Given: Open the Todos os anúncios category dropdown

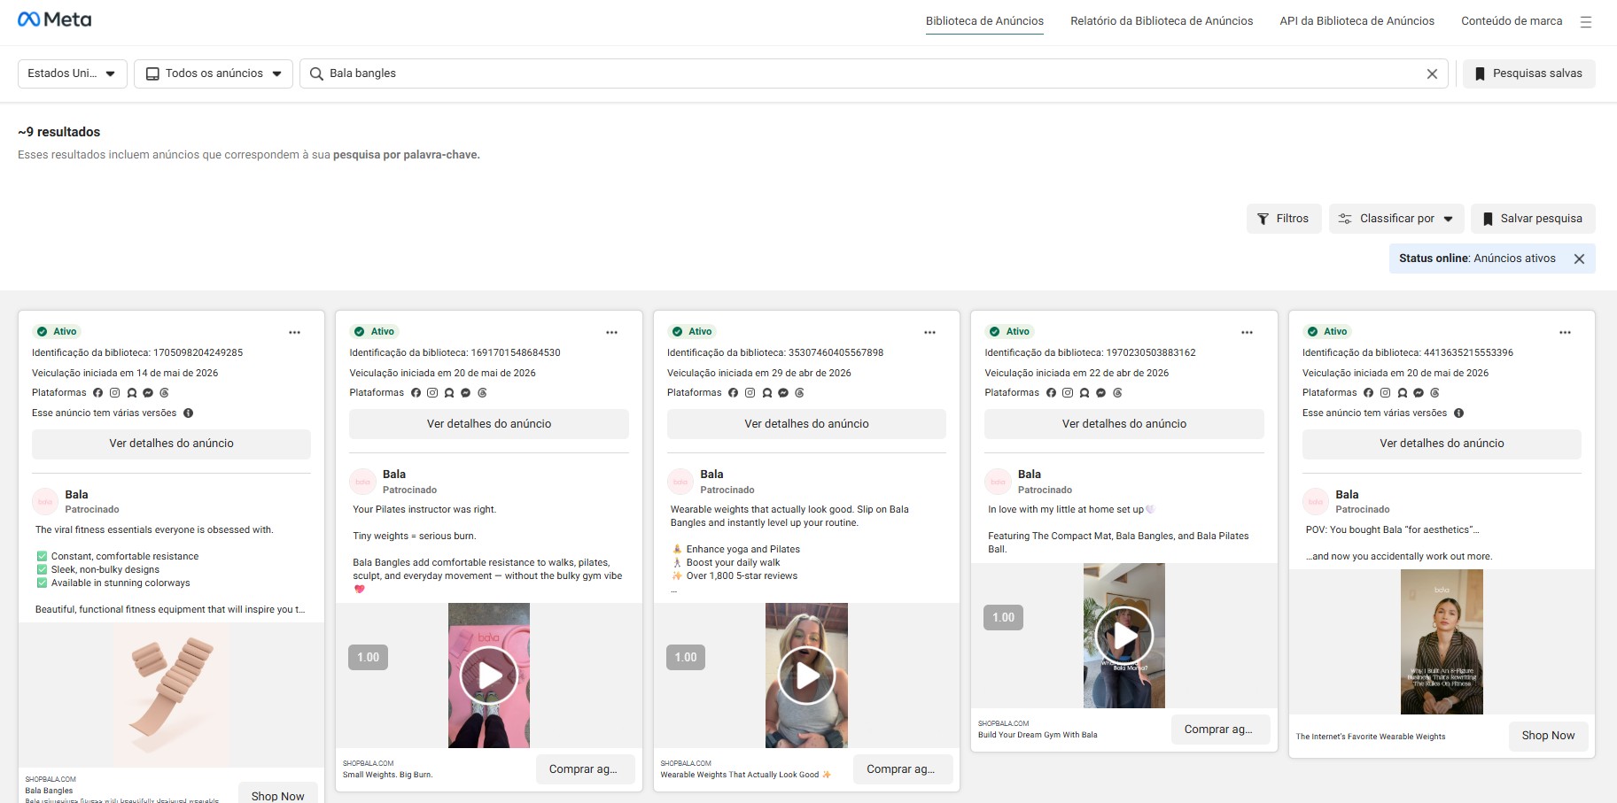Looking at the screenshot, I should pyautogui.click(x=214, y=73).
